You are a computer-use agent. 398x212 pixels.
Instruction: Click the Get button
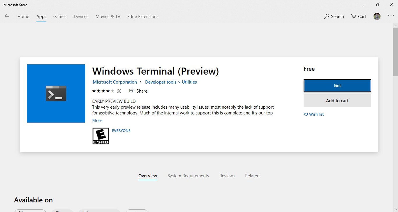click(x=337, y=86)
